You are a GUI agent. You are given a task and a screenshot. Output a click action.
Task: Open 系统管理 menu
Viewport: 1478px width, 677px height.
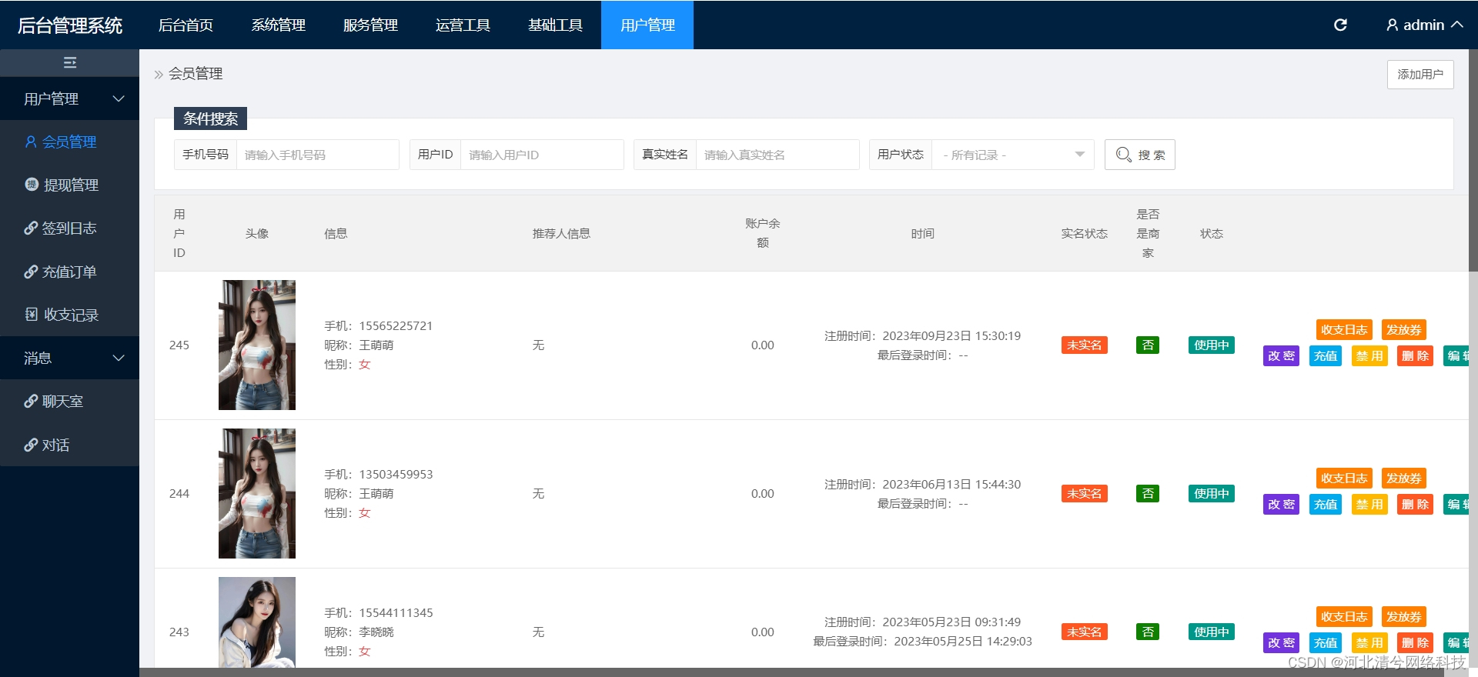coord(278,25)
